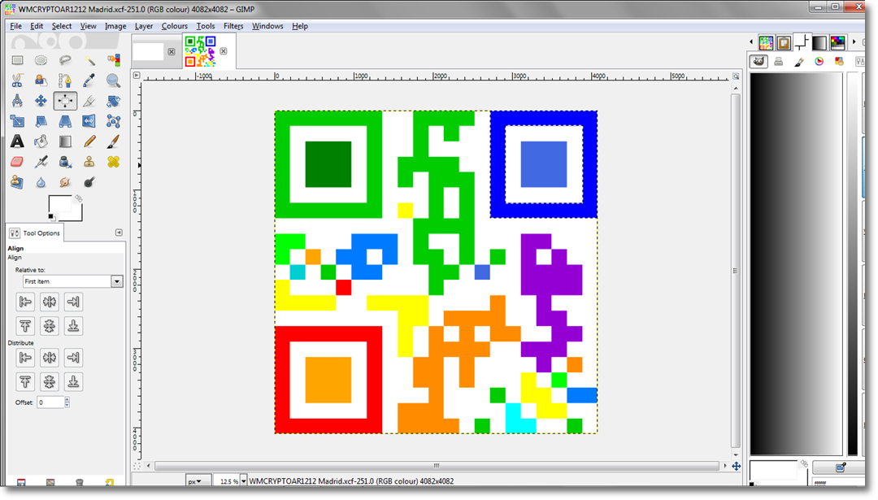Pick the Select by Colour tool

click(113, 60)
